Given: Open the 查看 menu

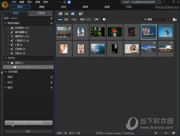Looking at the screenshot, I should point(38,2).
